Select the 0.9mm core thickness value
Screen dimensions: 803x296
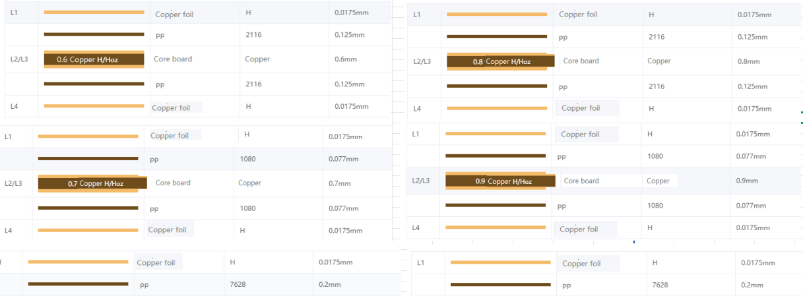point(747,181)
